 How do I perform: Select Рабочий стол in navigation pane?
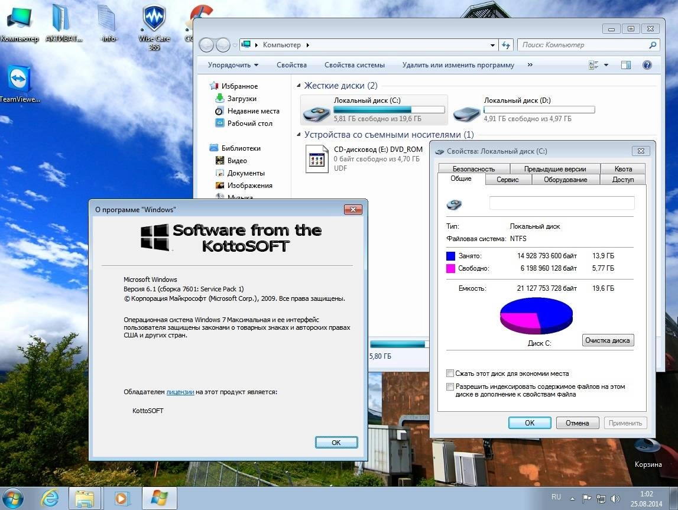pyautogui.click(x=244, y=123)
